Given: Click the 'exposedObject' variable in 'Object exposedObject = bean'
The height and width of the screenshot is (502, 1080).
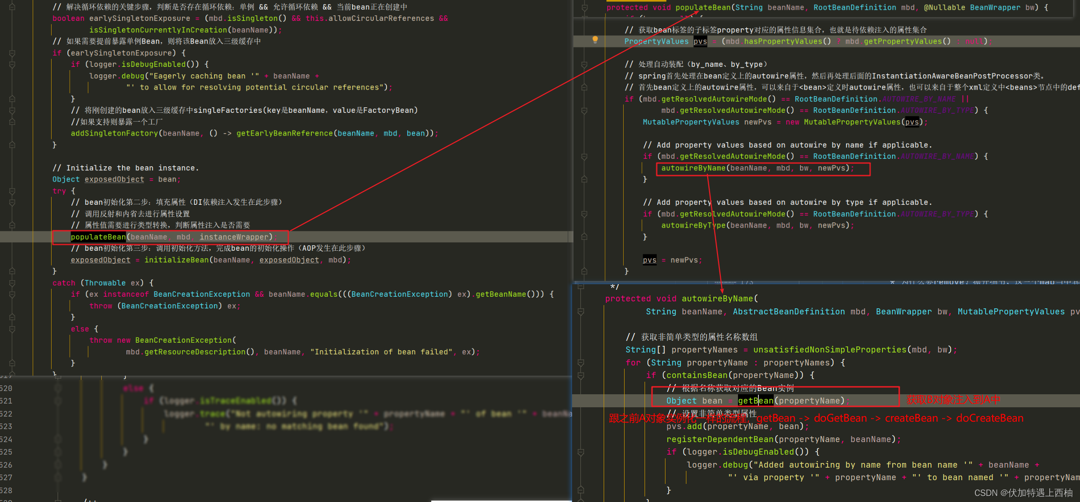Looking at the screenshot, I should pos(114,179).
